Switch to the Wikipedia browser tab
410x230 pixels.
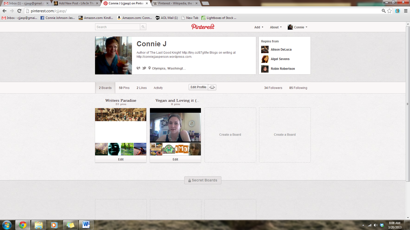point(175,3)
